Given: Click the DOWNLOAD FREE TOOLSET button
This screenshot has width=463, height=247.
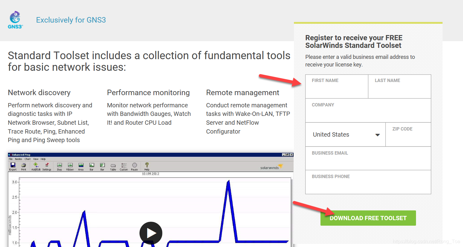Looking at the screenshot, I should [368, 218].
